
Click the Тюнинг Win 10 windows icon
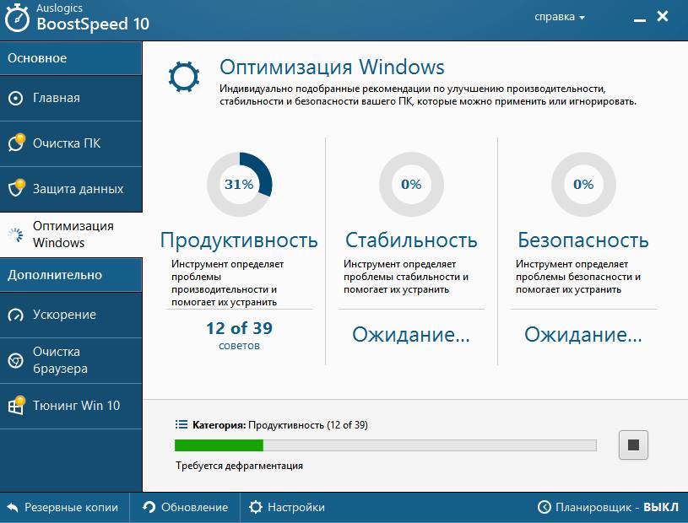coord(17,405)
